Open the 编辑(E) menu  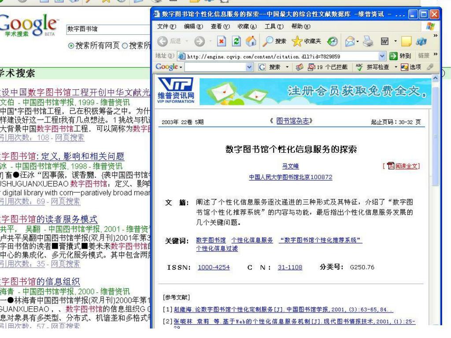[x=193, y=26]
